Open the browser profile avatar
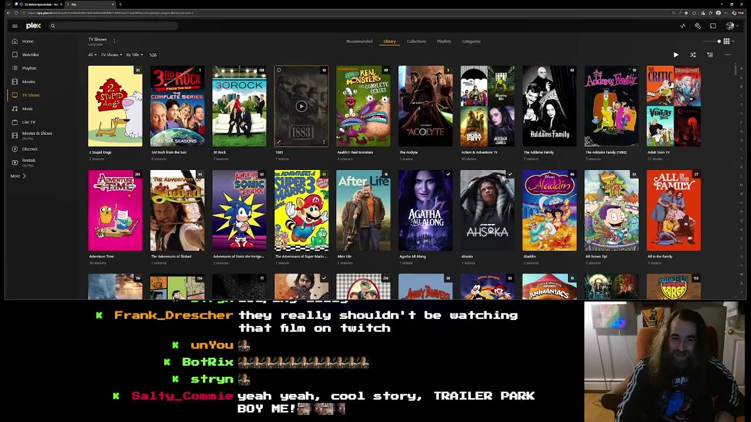The image size is (751, 422). click(x=717, y=13)
